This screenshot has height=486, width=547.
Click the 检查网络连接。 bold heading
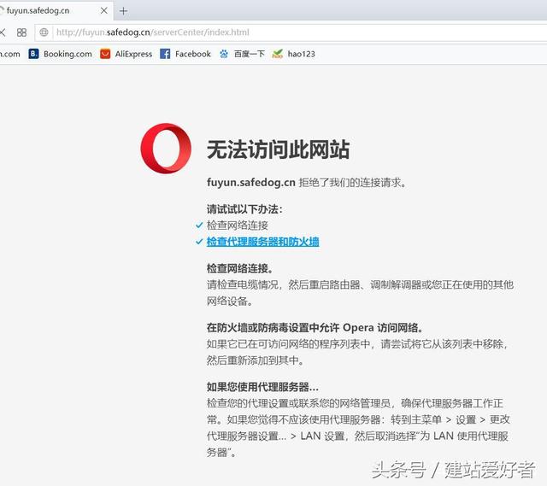[240, 268]
